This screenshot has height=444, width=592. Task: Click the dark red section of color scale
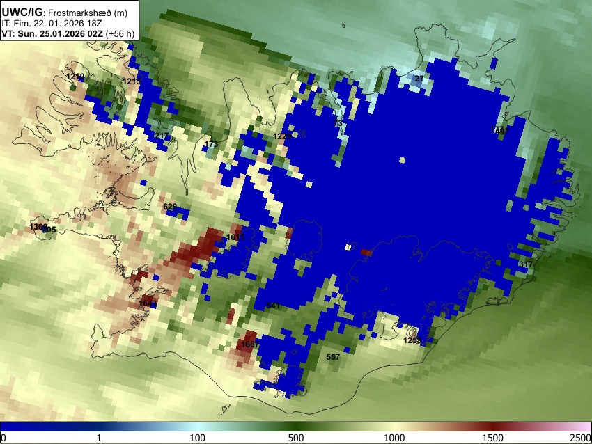pos(493,427)
